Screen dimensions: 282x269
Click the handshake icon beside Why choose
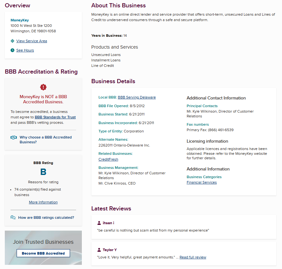tap(14, 138)
